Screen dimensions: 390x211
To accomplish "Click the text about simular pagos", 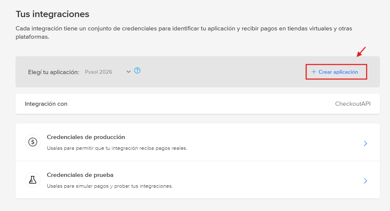I will pyautogui.click(x=109, y=186).
